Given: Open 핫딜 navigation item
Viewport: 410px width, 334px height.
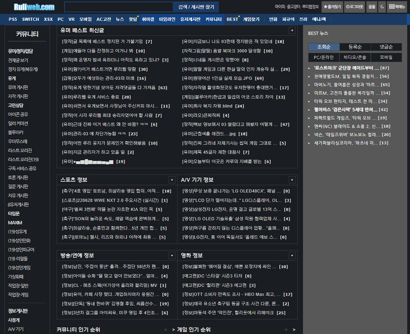Looking at the screenshot, I should [133, 19].
